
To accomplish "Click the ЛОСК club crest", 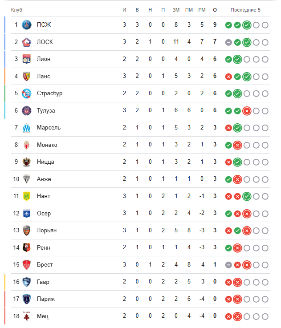I will [27, 42].
